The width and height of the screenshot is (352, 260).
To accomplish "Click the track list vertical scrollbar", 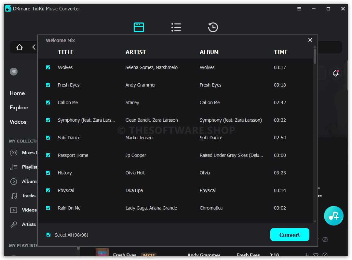I will 315,56.
